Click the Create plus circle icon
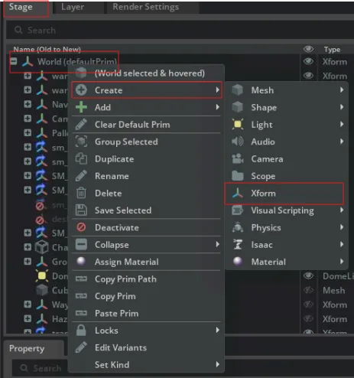The height and width of the screenshot is (378, 354). pyautogui.click(x=81, y=90)
